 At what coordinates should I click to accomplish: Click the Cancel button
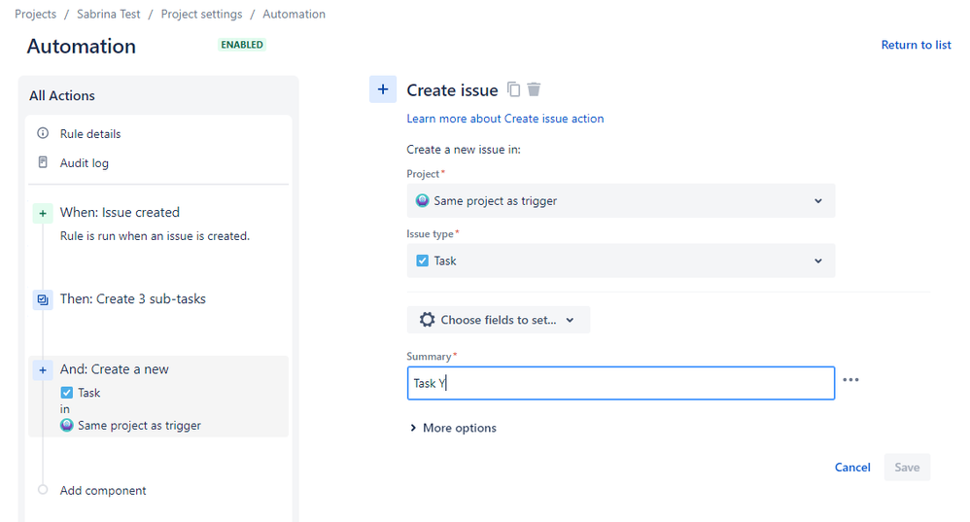click(x=852, y=468)
